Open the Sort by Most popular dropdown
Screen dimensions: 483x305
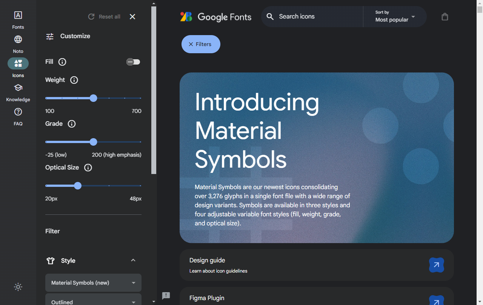coord(395,17)
